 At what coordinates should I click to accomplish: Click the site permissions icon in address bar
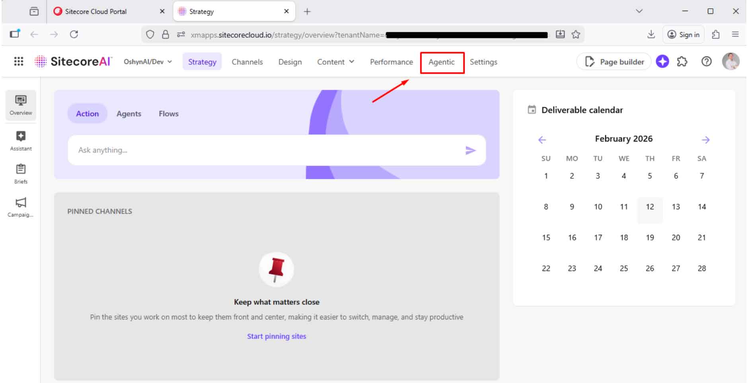pos(181,35)
